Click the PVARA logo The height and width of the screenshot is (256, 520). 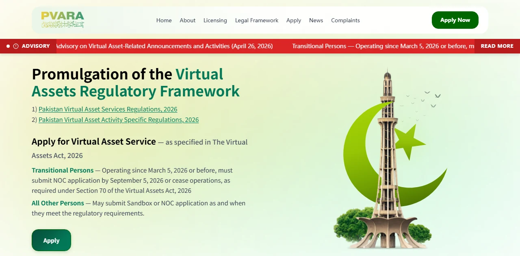63,20
